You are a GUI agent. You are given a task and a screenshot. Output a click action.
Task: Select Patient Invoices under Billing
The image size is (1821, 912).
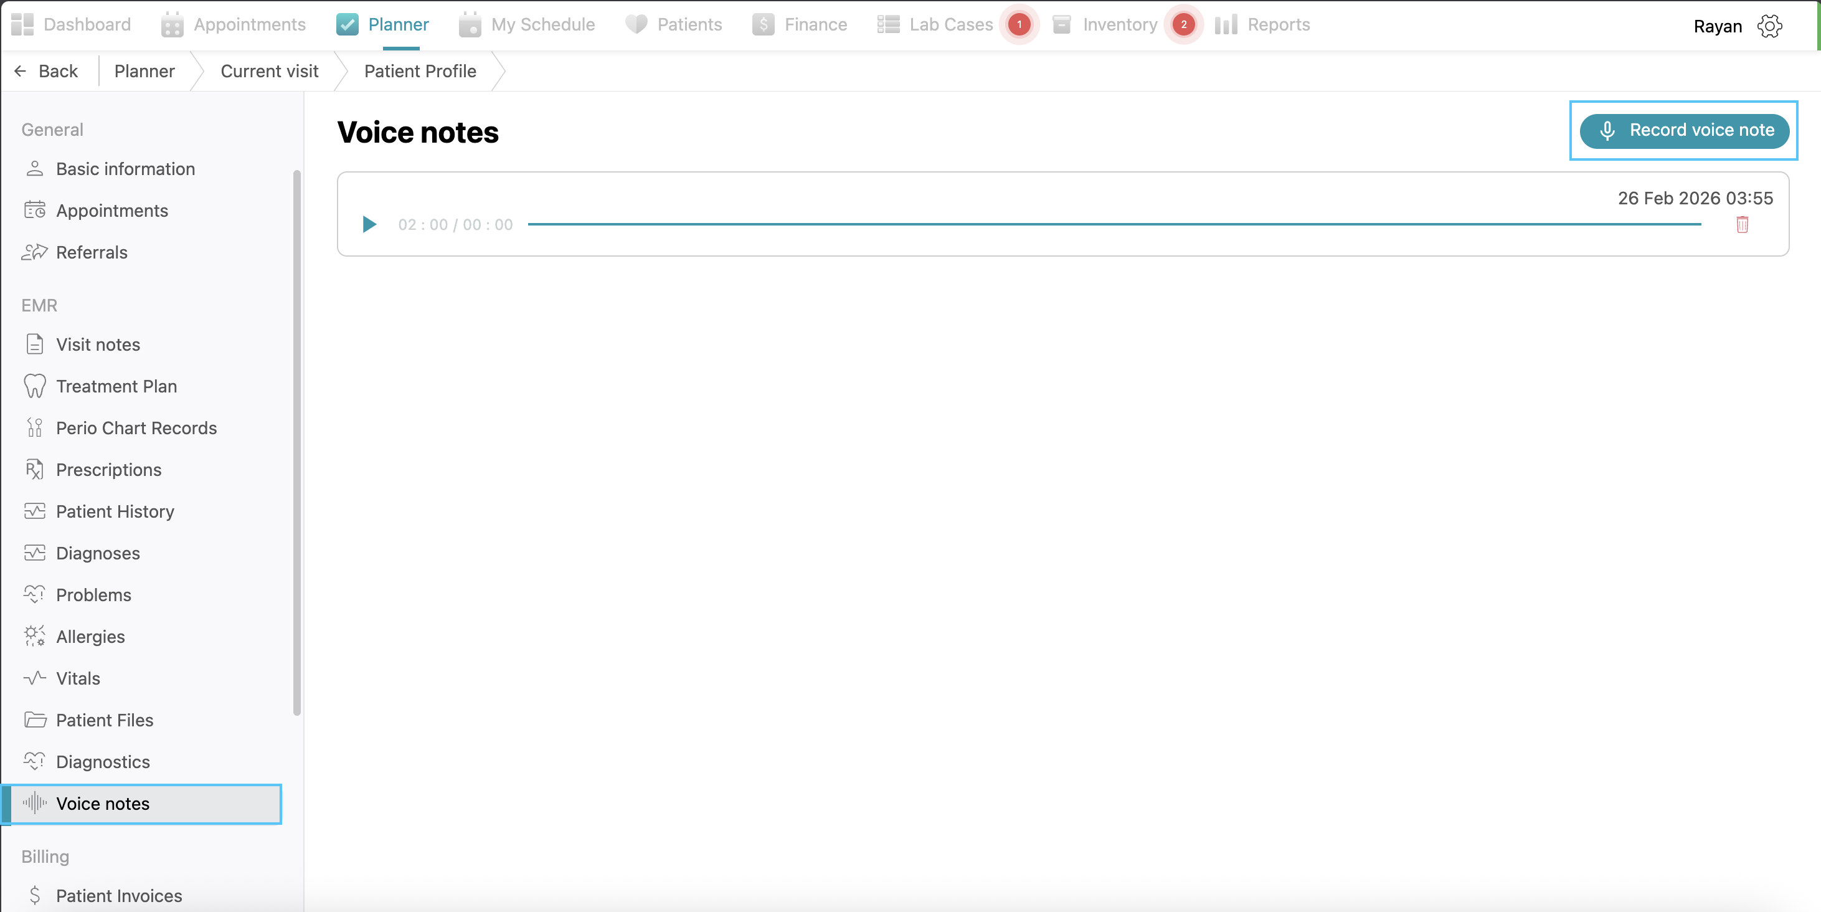coord(119,895)
